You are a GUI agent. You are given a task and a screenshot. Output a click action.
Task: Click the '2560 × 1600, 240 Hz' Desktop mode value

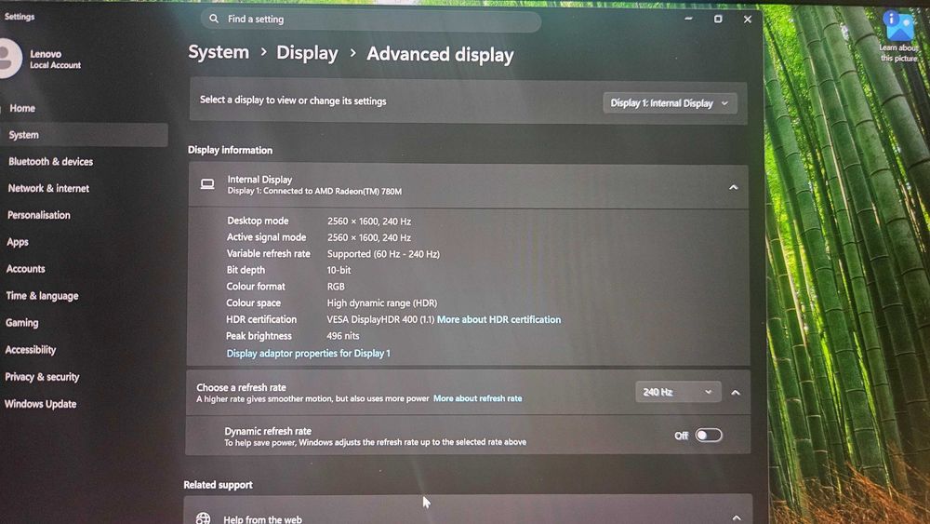(x=369, y=222)
